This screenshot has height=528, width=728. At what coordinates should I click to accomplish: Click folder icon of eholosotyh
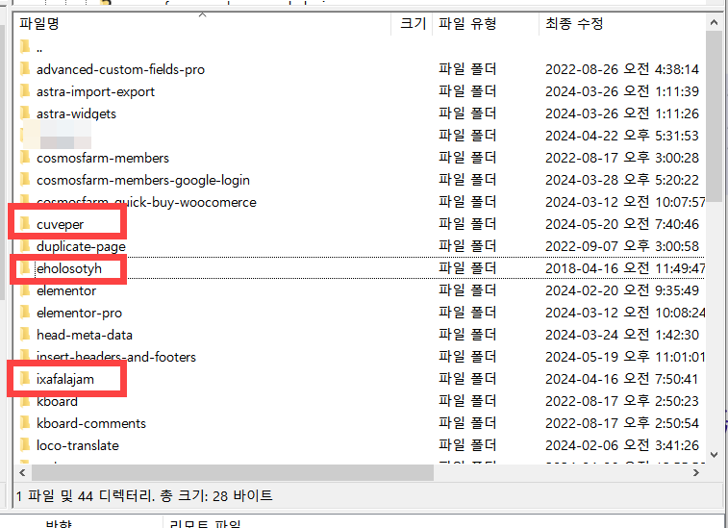pyautogui.click(x=25, y=268)
